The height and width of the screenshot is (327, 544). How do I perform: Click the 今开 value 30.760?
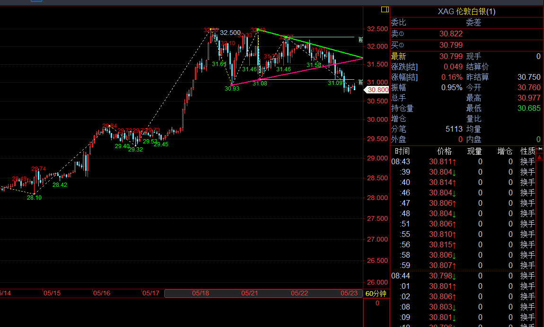pyautogui.click(x=529, y=87)
